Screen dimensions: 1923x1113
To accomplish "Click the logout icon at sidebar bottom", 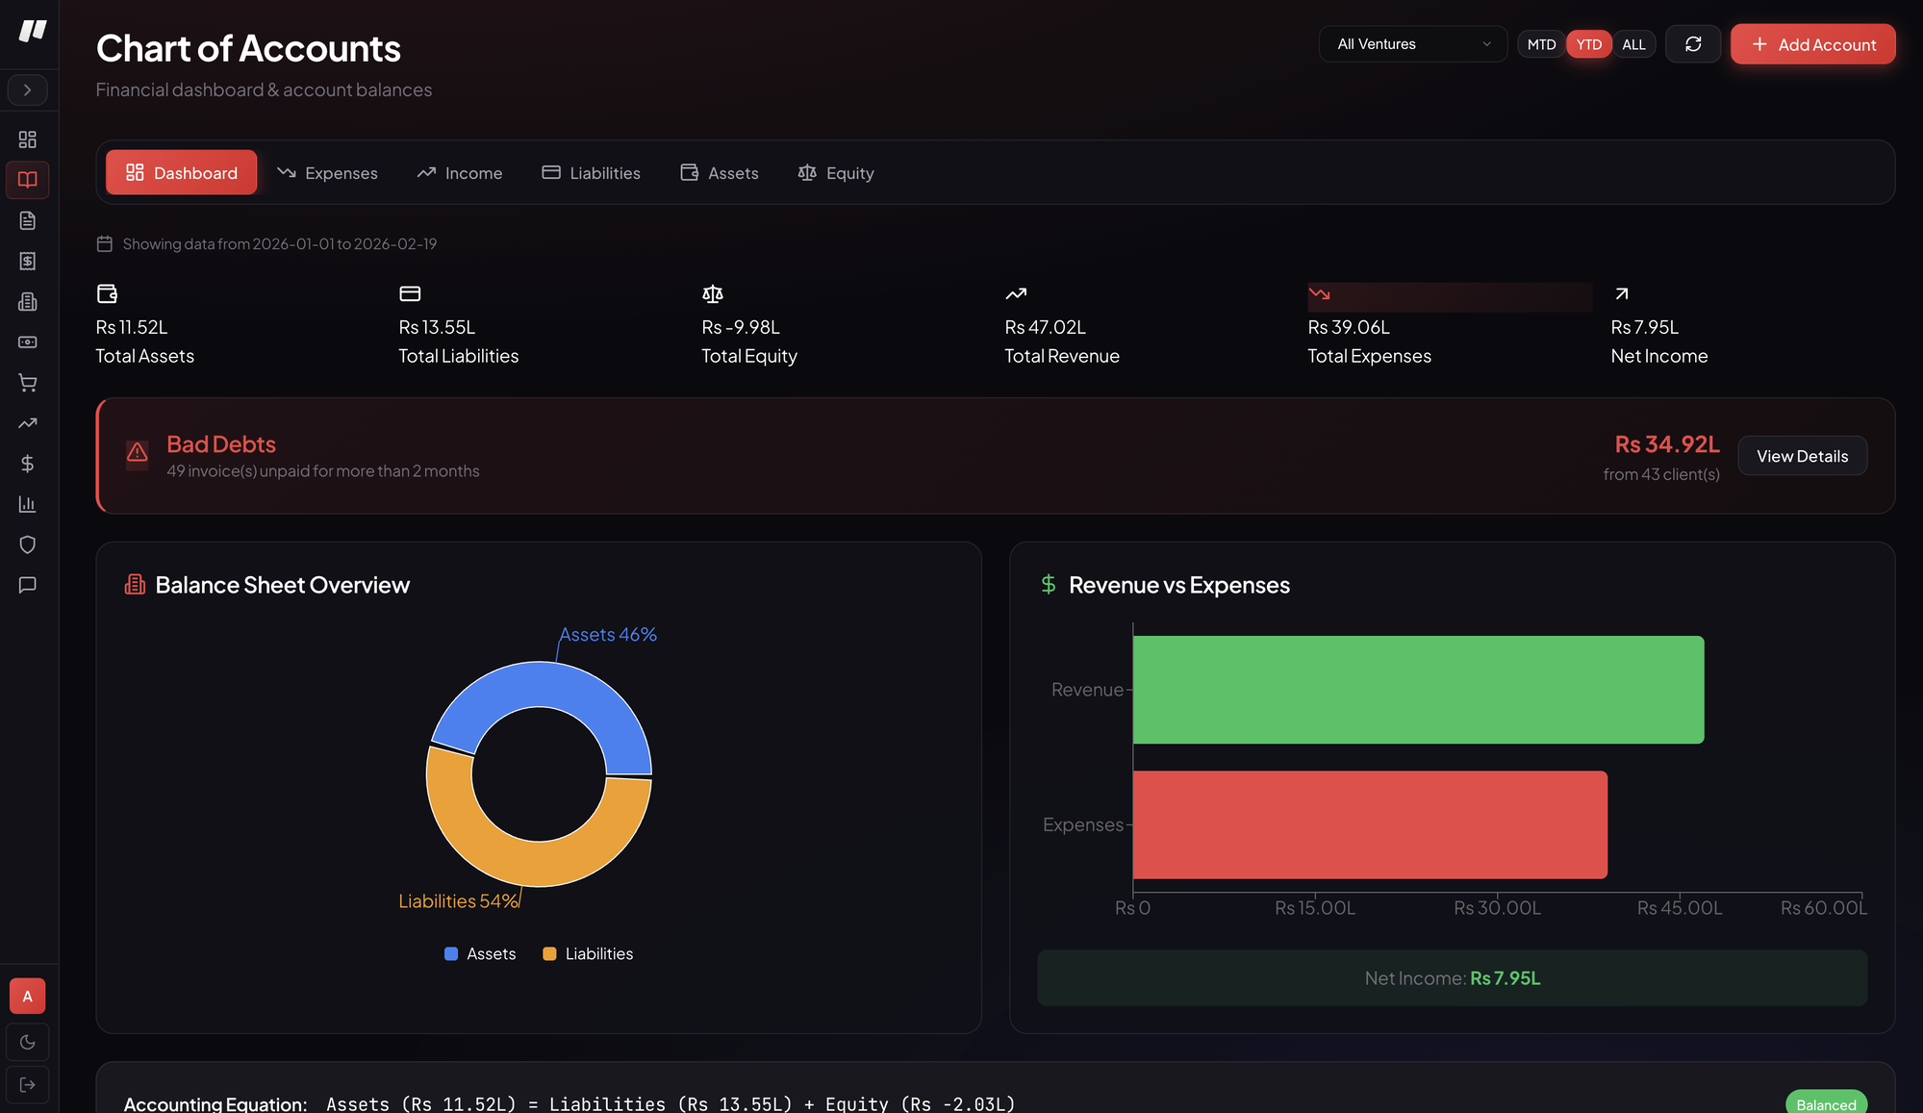I will click(28, 1085).
